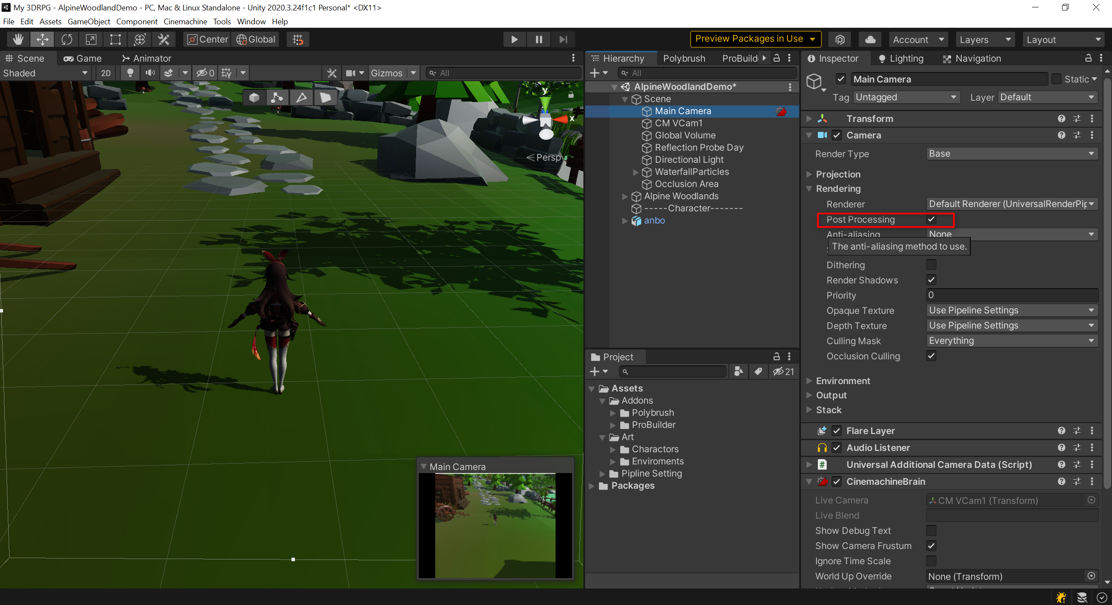Expand Alpine Woodlands in Hierarchy
This screenshot has width=1112, height=605.
pyautogui.click(x=625, y=196)
